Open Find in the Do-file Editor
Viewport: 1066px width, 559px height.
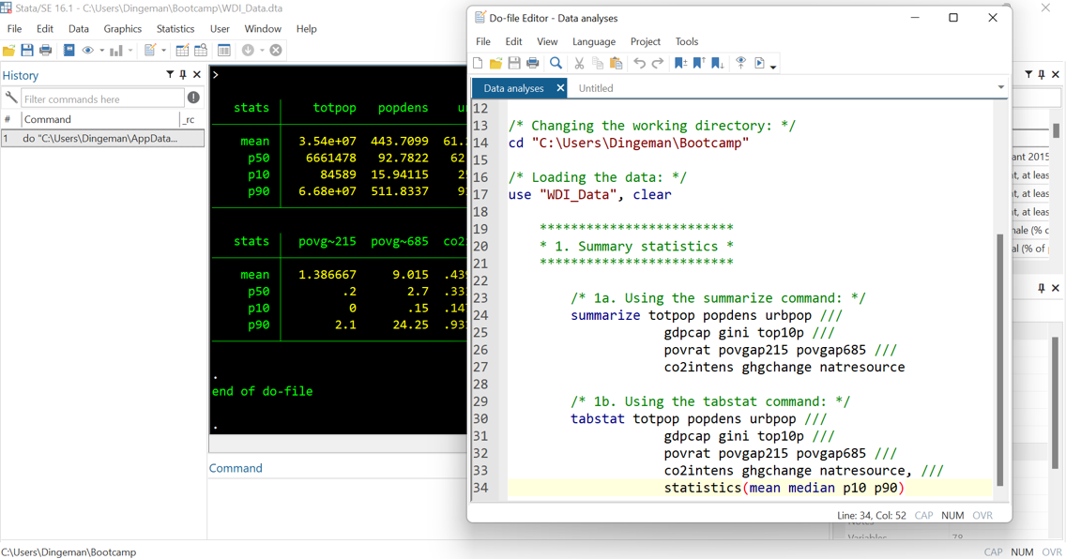556,63
